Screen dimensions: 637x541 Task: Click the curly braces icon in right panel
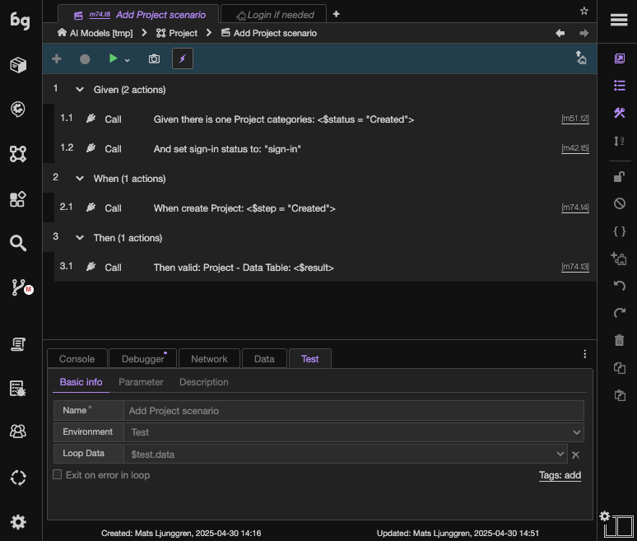(x=619, y=231)
